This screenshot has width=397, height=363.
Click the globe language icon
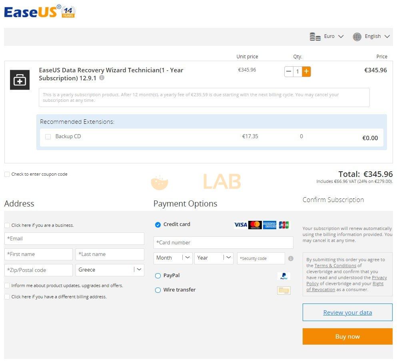click(357, 37)
